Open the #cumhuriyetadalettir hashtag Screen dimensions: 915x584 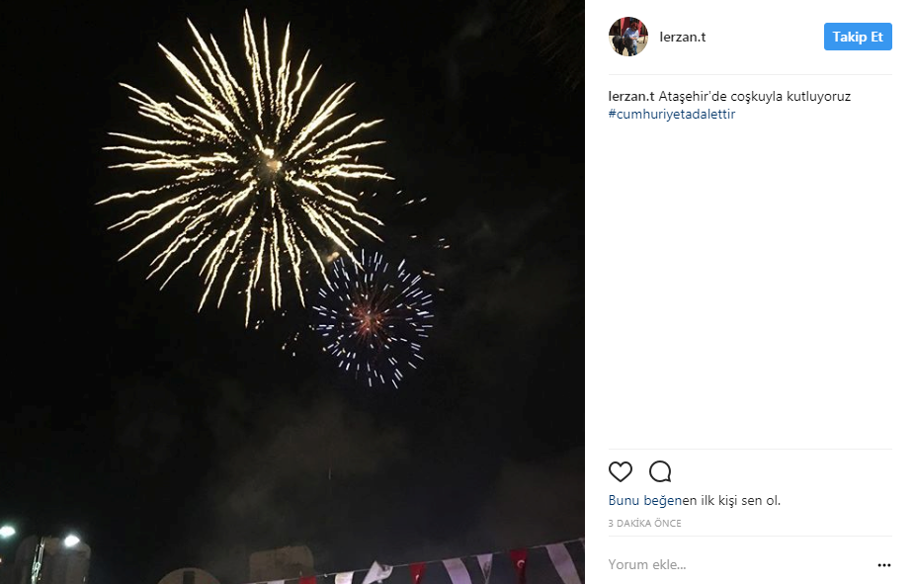[x=672, y=114]
